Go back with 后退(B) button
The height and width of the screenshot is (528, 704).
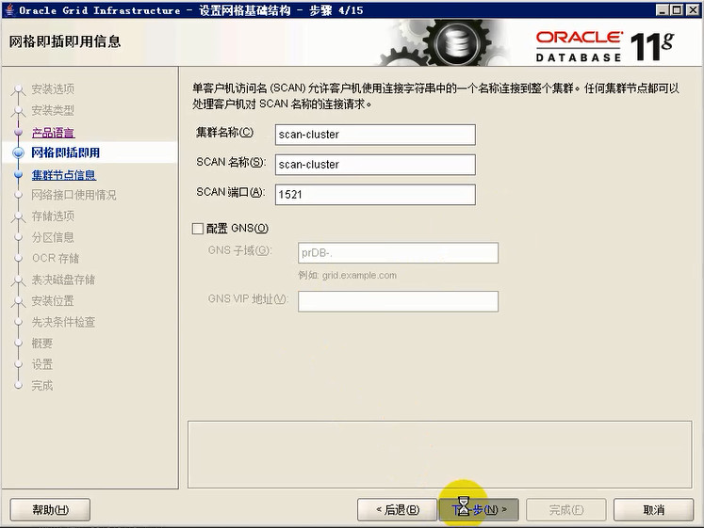pos(398,509)
